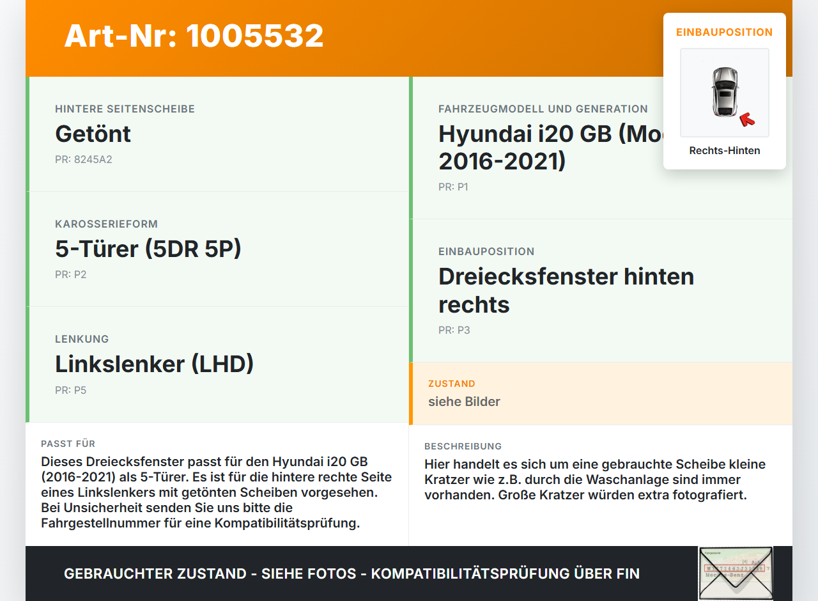Select the 'Getönt' value text
818x601 pixels.
point(93,134)
